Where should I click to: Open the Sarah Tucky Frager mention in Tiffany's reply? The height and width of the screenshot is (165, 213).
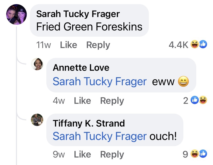pyautogui.click(x=100, y=136)
